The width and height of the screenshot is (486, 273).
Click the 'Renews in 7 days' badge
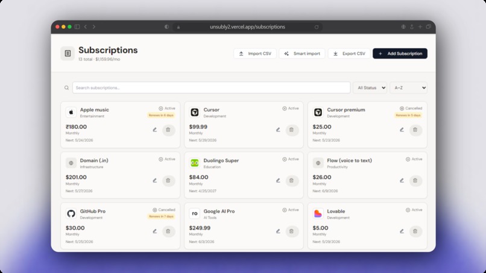tap(161, 216)
